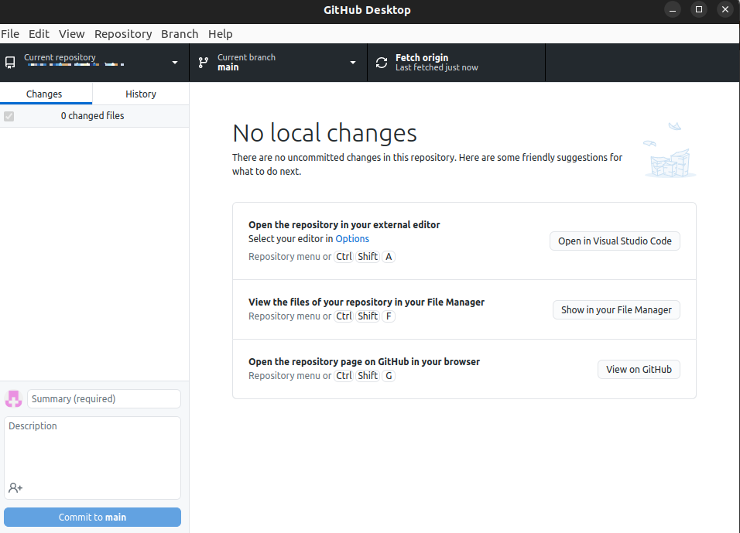The image size is (740, 533).
Task: Click the sync arrows icon for Fetch origin
Action: (x=382, y=63)
